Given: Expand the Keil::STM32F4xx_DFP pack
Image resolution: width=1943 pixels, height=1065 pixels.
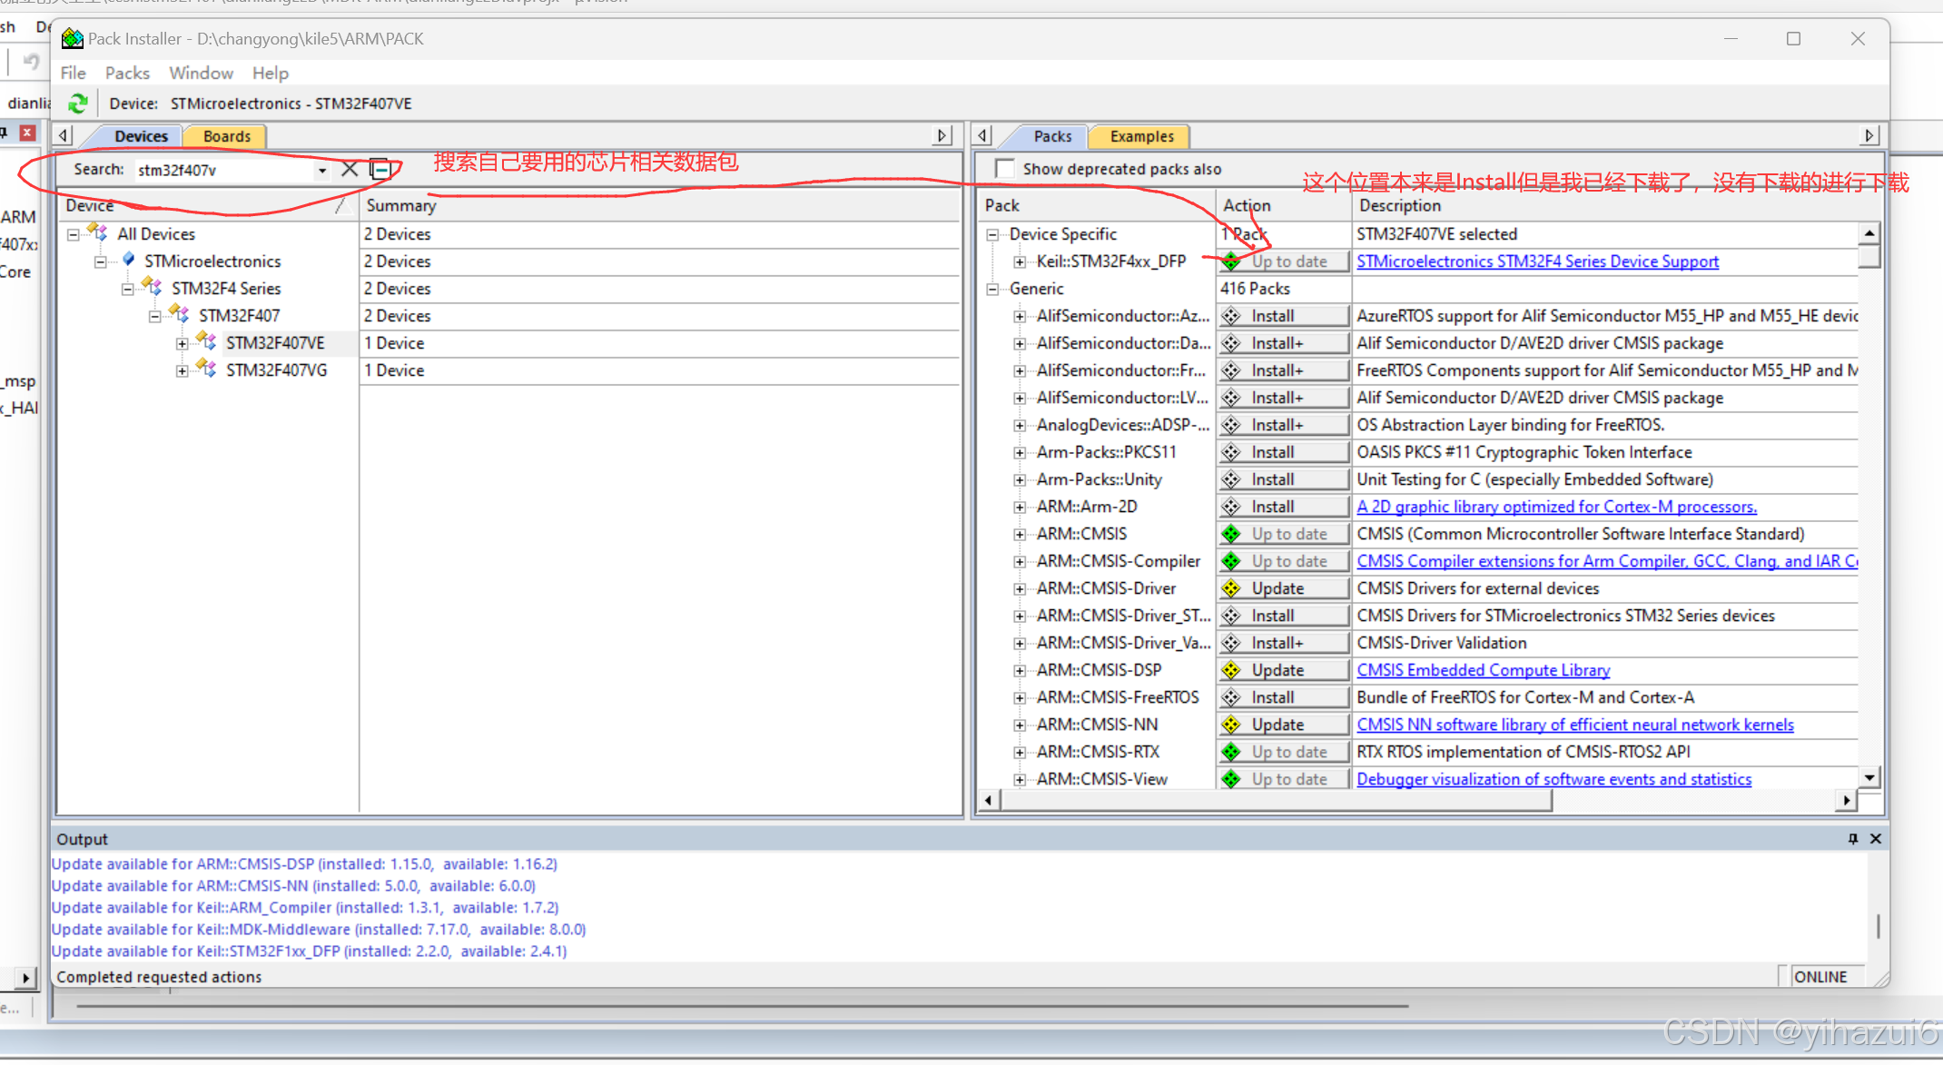Looking at the screenshot, I should coord(1020,261).
